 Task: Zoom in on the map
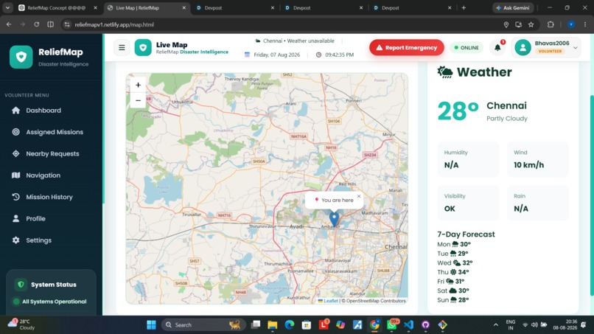[x=138, y=85]
